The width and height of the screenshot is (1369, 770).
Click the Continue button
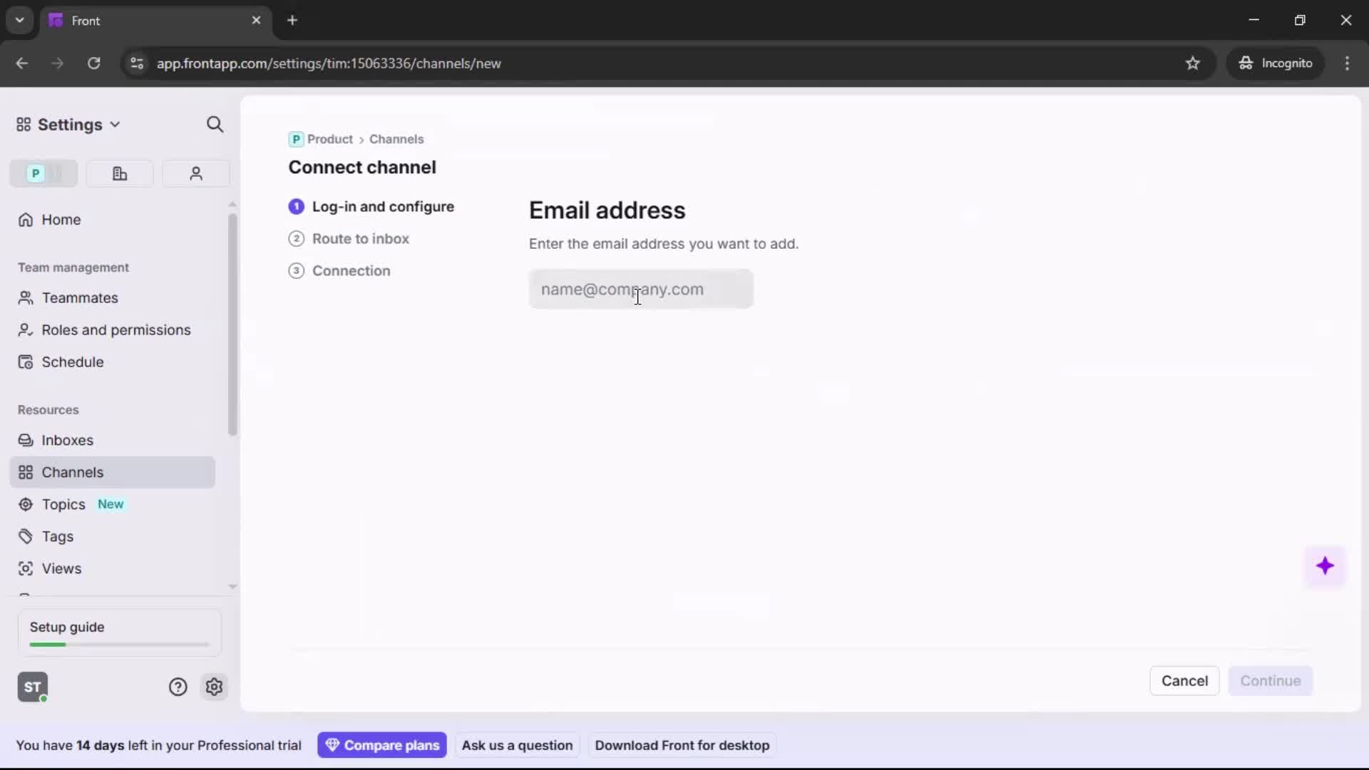(x=1271, y=681)
